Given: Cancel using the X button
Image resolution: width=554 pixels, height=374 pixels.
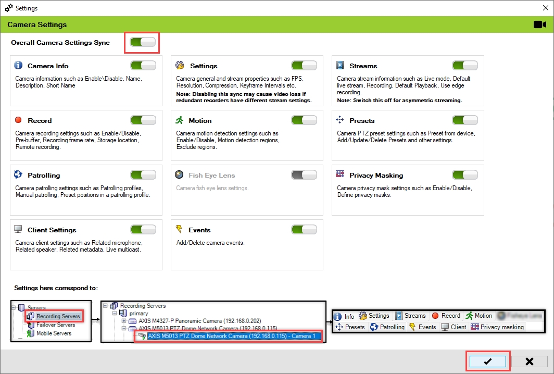Looking at the screenshot, I should pyautogui.click(x=529, y=361).
